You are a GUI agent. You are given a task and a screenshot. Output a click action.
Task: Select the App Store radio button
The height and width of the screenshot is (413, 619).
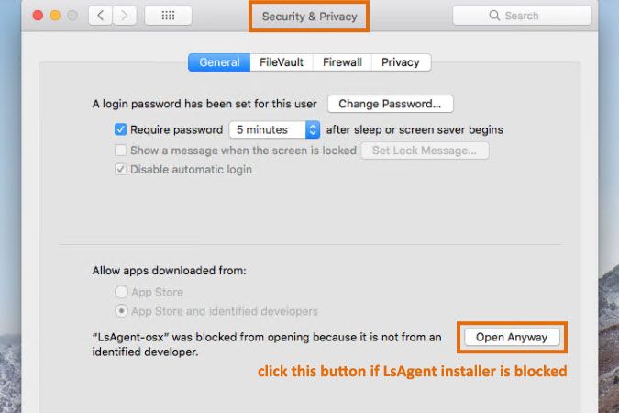(121, 292)
